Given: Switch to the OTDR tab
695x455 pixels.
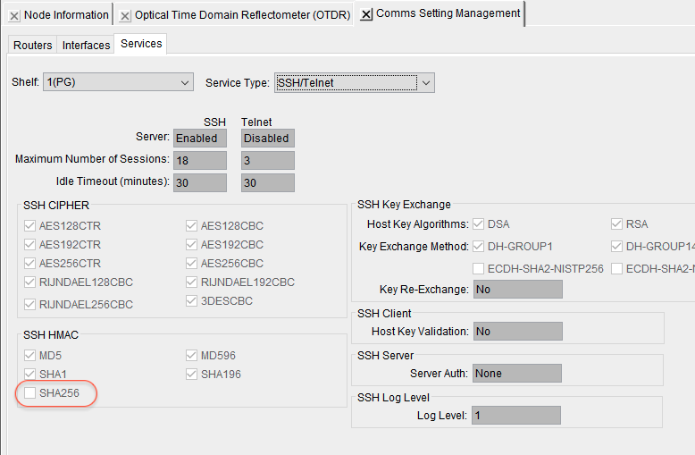Looking at the screenshot, I should coord(242,15).
